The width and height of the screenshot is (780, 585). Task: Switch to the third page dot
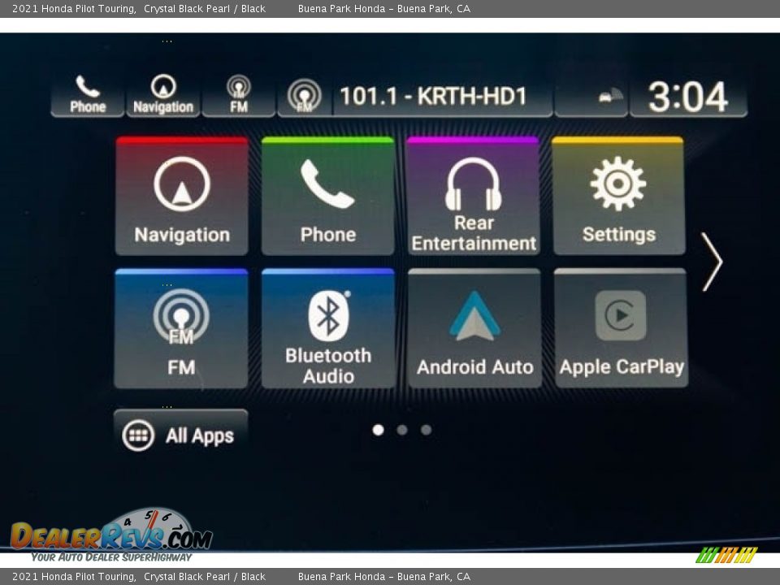tap(426, 430)
